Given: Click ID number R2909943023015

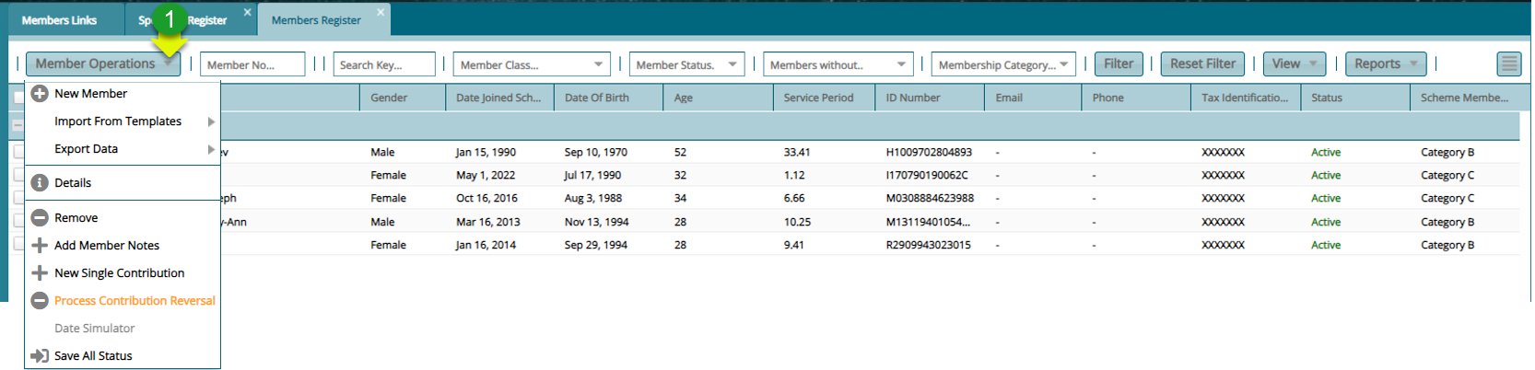Looking at the screenshot, I should (929, 245).
